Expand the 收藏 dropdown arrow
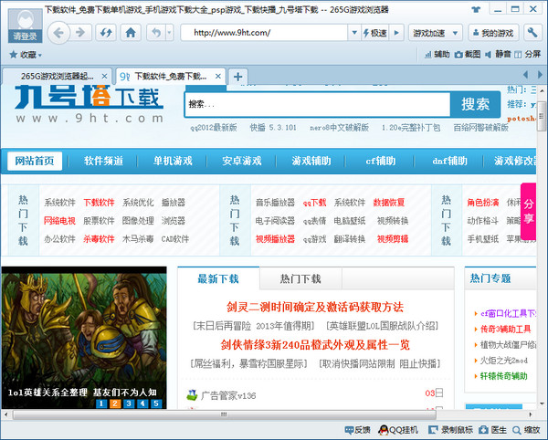The width and height of the screenshot is (548, 440). [x=40, y=55]
